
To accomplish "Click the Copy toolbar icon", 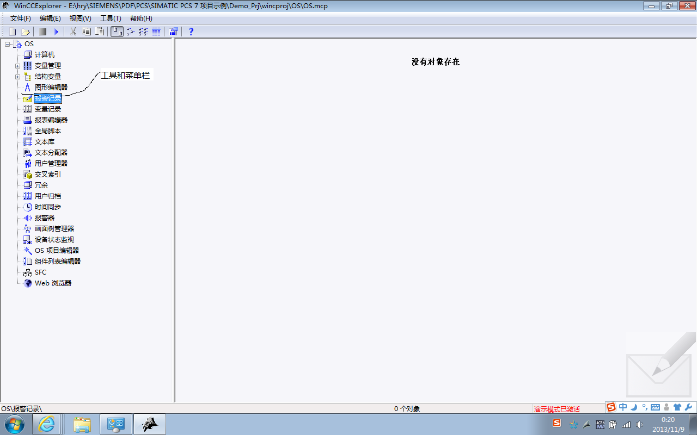I will (87, 32).
